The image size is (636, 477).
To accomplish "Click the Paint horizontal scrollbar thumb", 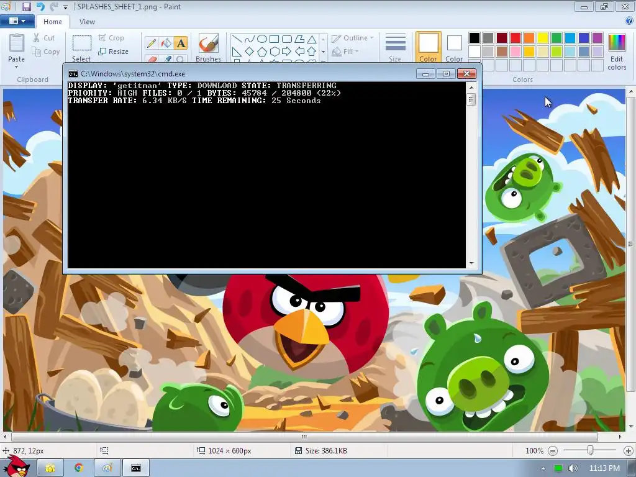I will tap(304, 437).
